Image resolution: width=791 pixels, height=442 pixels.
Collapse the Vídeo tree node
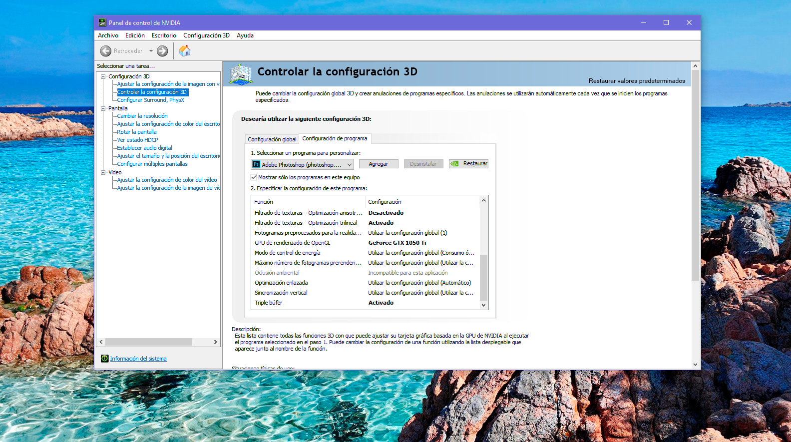click(103, 172)
